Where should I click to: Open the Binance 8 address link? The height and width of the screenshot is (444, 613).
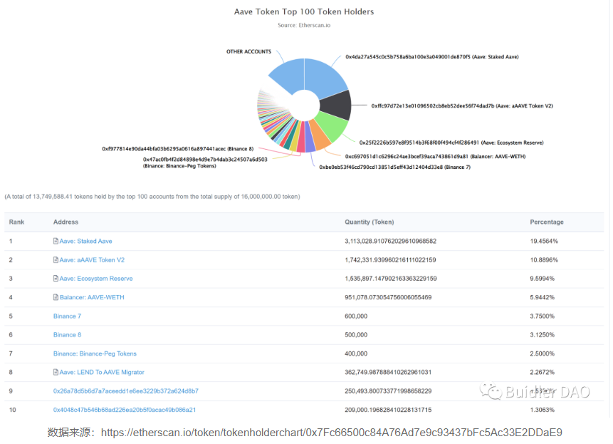pos(67,335)
